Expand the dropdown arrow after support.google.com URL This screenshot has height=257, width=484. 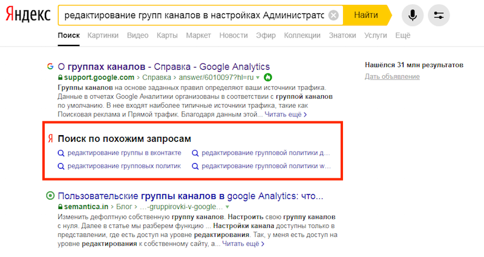tap(258, 78)
